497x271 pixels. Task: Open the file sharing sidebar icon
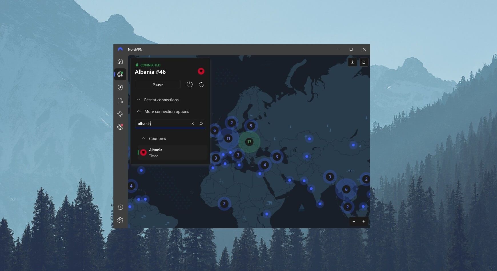[x=120, y=101]
